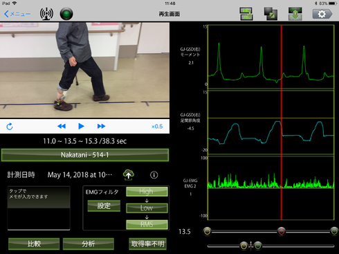Fast-forward the gait video
This screenshot has height=254, width=339.
click(101, 126)
